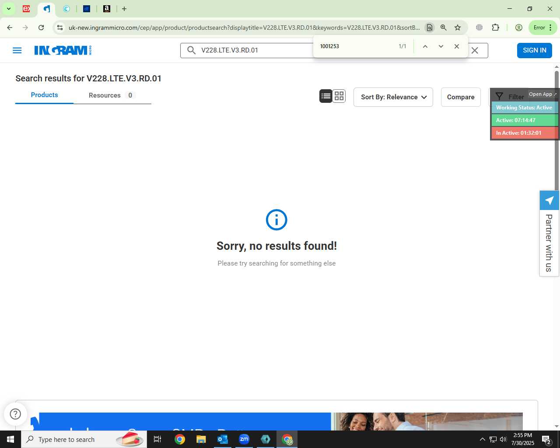Image resolution: width=560 pixels, height=448 pixels.
Task: Bookmark this page with star icon
Action: tap(458, 28)
